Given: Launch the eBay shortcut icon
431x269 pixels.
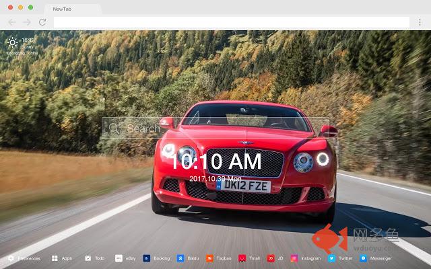Looking at the screenshot, I should pos(119,258).
